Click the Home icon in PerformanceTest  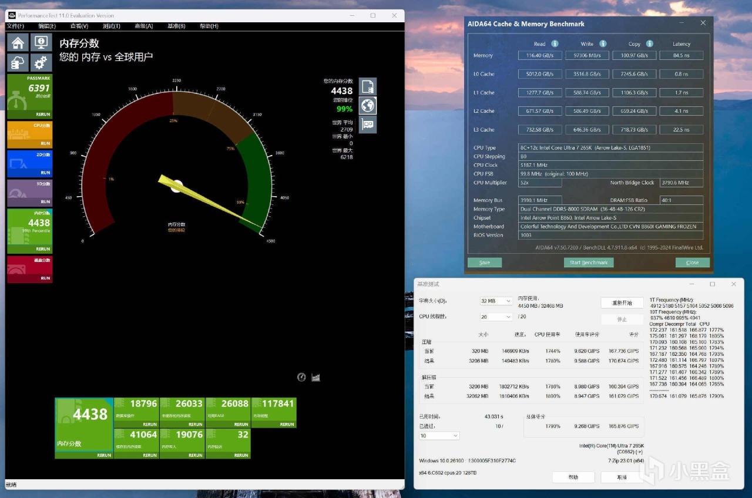pyautogui.click(x=18, y=43)
